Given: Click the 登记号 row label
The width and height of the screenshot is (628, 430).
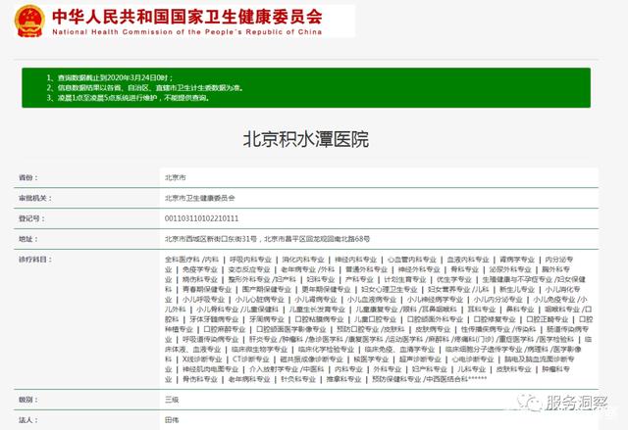Looking at the screenshot, I should coord(30,217).
